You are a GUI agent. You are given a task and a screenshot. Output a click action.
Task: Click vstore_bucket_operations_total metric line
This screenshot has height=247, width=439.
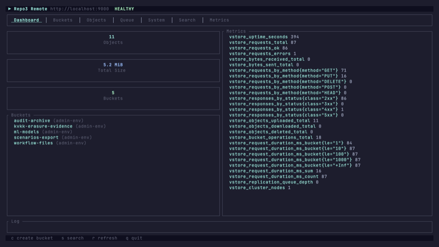point(275,138)
